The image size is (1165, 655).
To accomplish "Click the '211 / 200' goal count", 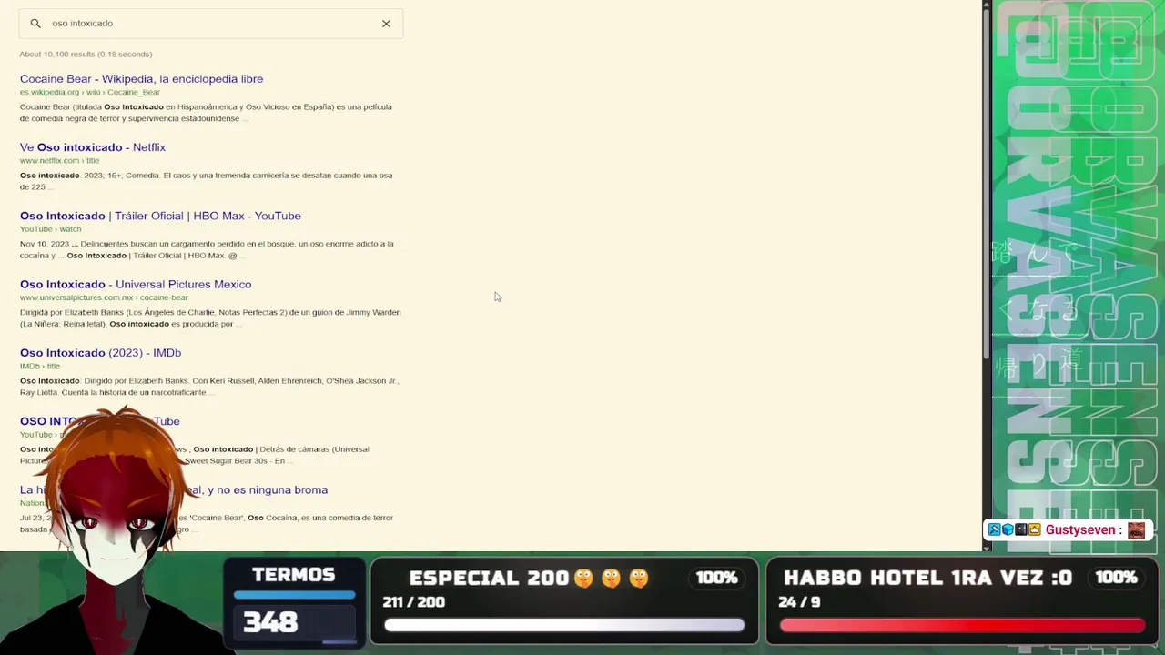I will pos(413,602).
